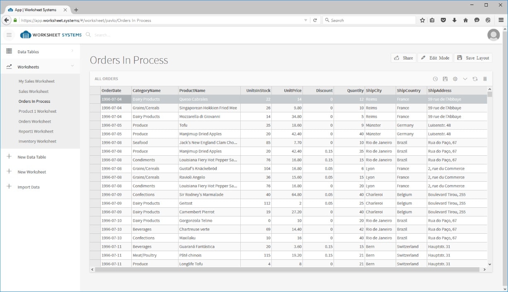The height and width of the screenshot is (292, 508).
Task: Refresh the All Orders table data
Action: [475, 79]
